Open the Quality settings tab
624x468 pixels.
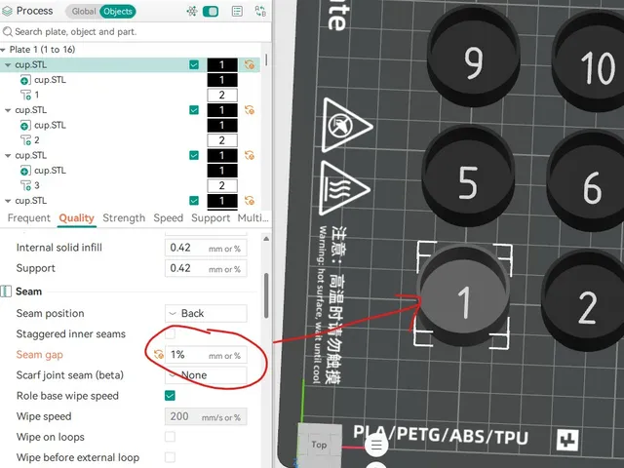(76, 218)
